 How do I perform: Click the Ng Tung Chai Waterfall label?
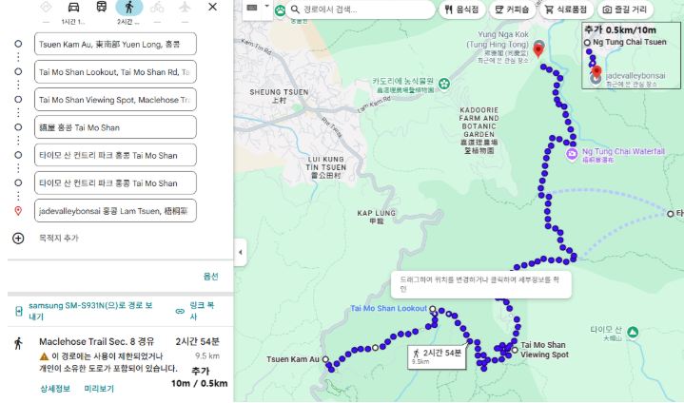click(623, 151)
